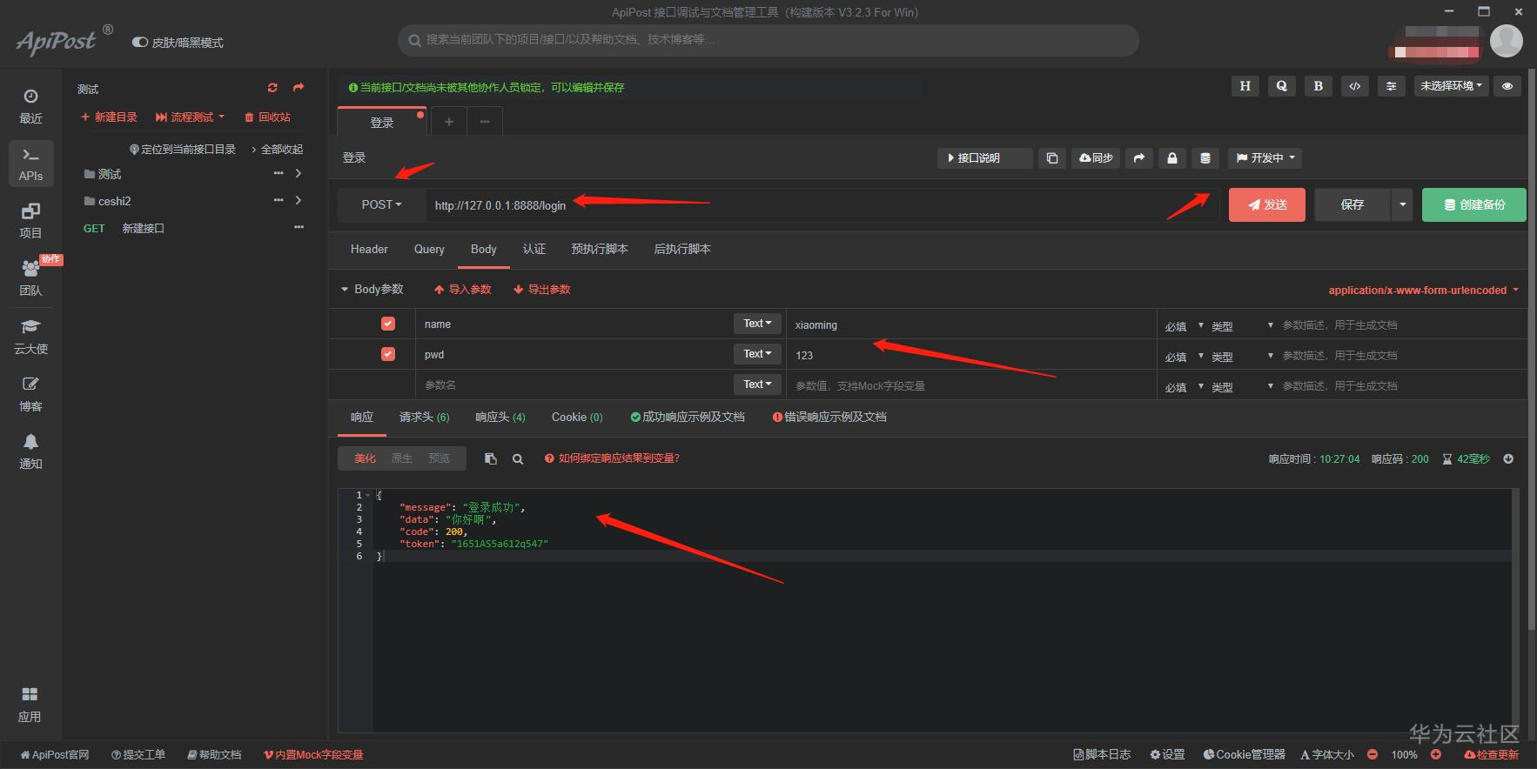The width and height of the screenshot is (1537, 769).
Task: Click the top search box
Action: pos(768,40)
